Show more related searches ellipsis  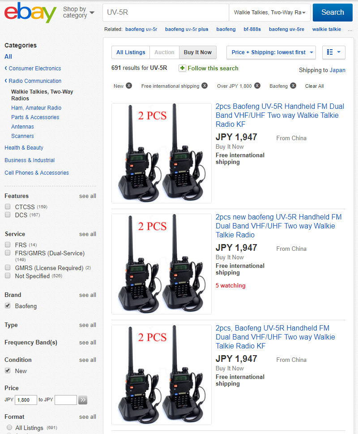[350, 30]
